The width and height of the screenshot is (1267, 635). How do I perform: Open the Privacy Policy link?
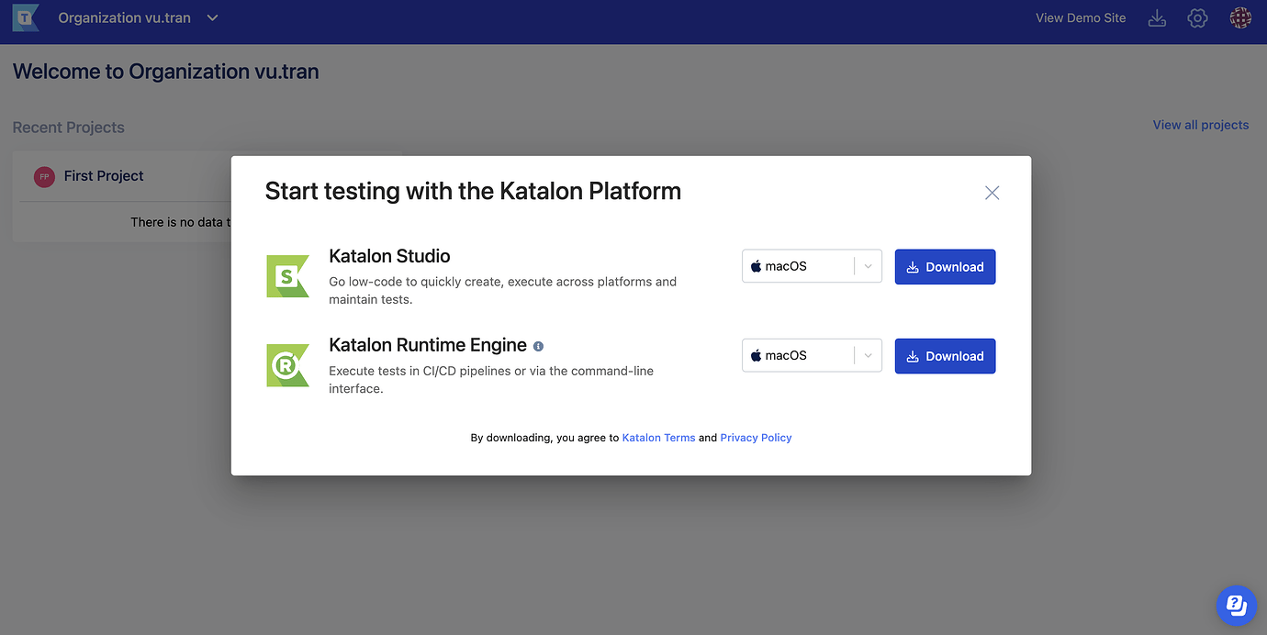756,438
